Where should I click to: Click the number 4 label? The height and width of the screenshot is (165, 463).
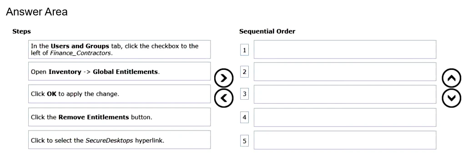(244, 117)
